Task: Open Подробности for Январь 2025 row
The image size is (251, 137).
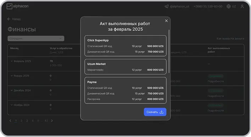Action: click(x=216, y=81)
